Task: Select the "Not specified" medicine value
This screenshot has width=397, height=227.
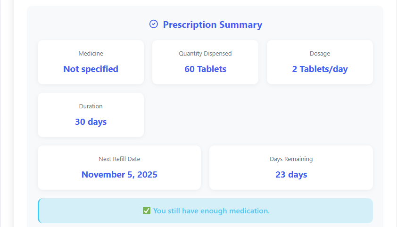Action: (91, 69)
